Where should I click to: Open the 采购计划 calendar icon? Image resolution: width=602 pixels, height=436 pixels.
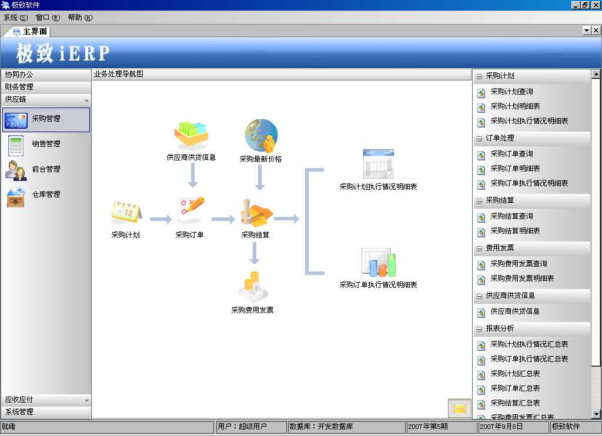pyautogui.click(x=126, y=213)
